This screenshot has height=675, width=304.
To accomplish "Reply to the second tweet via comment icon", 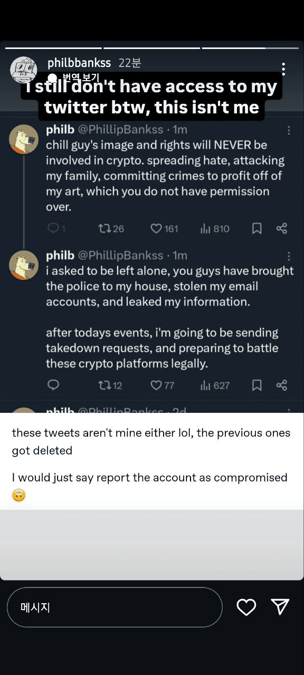I will 53,385.
